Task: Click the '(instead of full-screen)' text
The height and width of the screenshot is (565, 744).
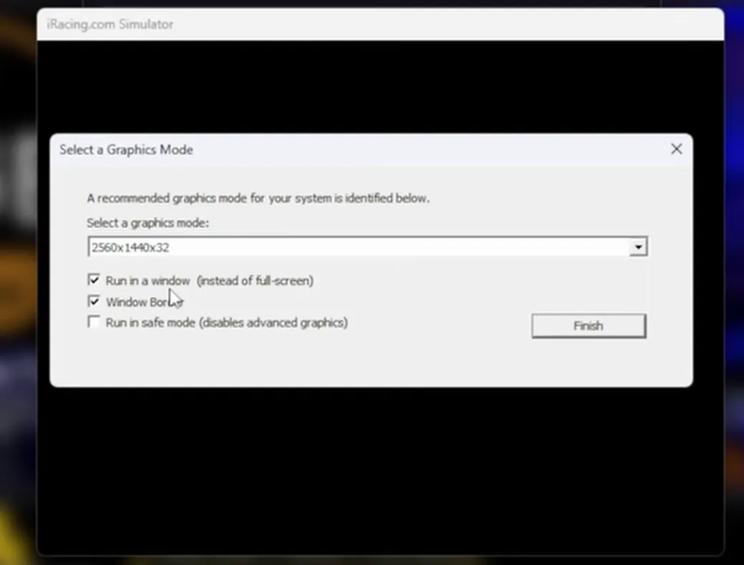Action: pyautogui.click(x=255, y=281)
